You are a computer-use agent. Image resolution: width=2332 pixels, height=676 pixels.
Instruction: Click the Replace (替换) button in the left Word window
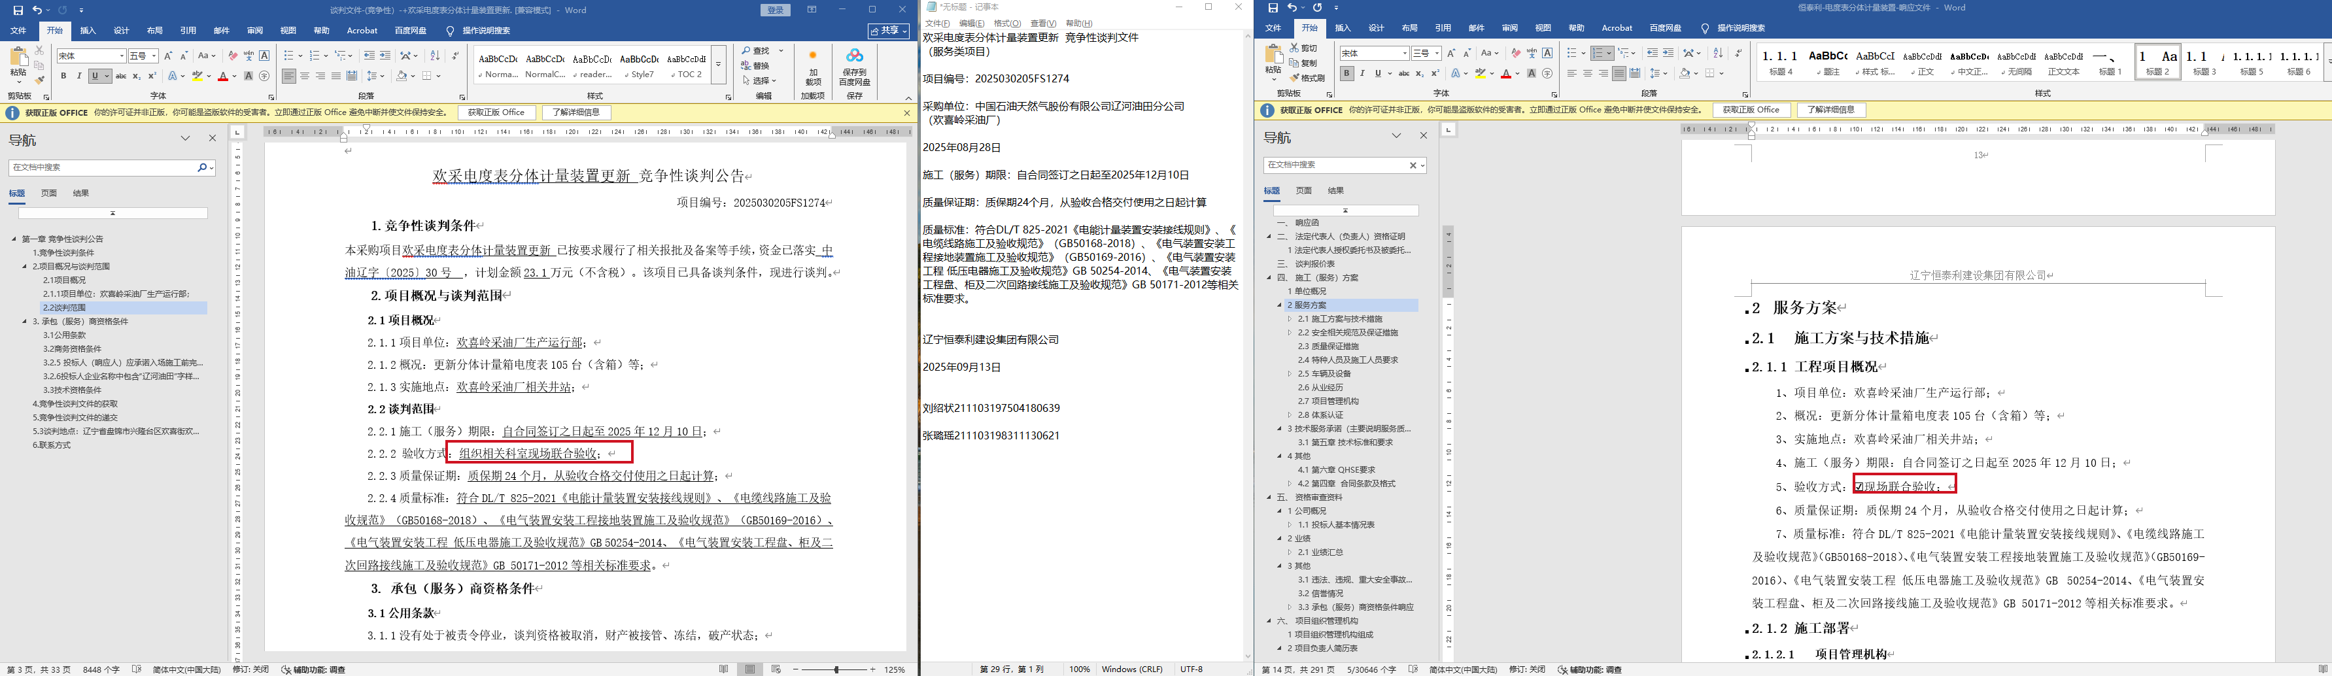(x=756, y=65)
